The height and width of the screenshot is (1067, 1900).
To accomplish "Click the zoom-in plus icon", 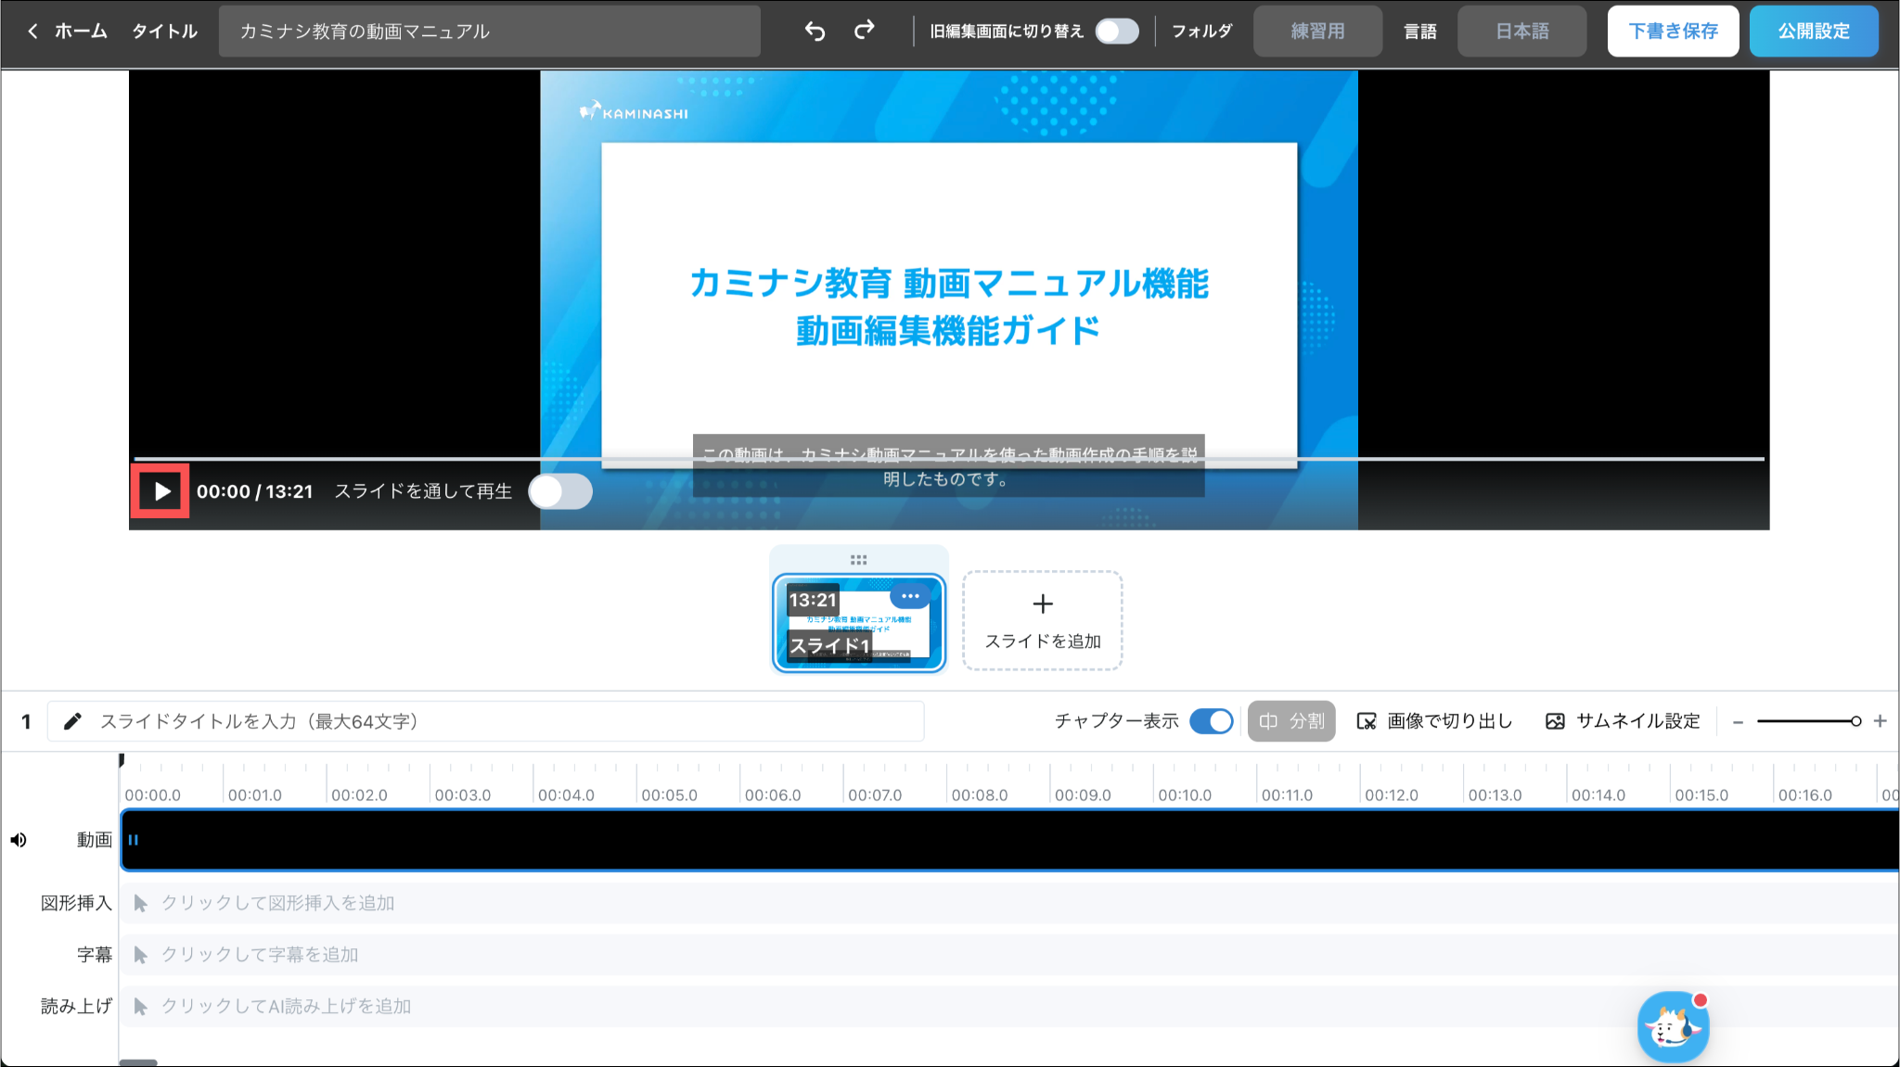I will 1880,721.
